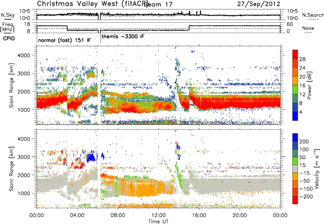The height and width of the screenshot is (224, 324).
Task: Click the grey swatch of the Velocity colorbar
Action: [295, 169]
